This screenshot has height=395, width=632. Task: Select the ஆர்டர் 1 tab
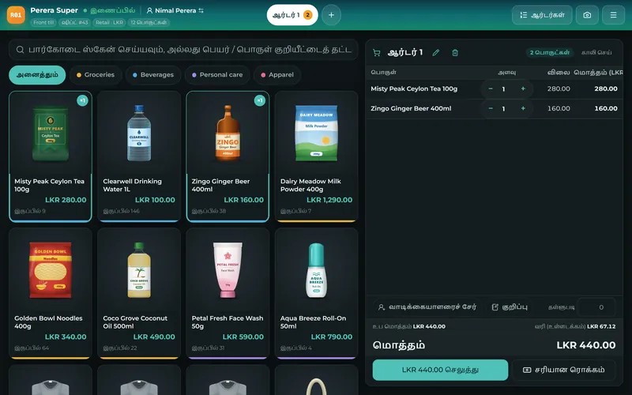pos(292,15)
